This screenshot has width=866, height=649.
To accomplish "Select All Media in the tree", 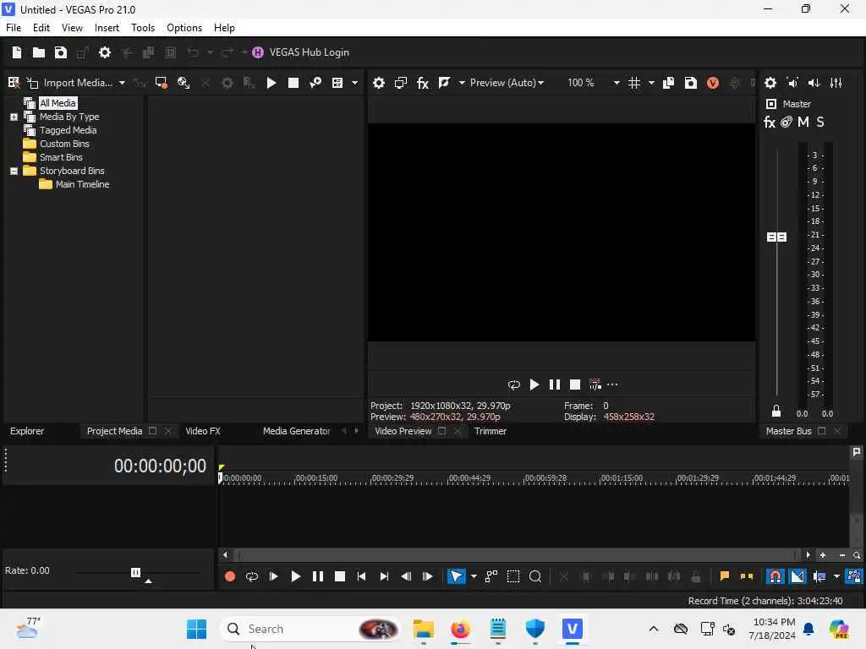I will 58,103.
